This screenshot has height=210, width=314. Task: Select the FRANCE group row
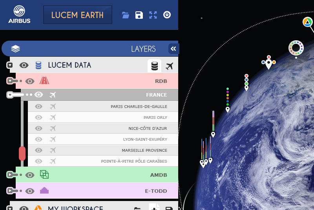[x=100, y=95]
